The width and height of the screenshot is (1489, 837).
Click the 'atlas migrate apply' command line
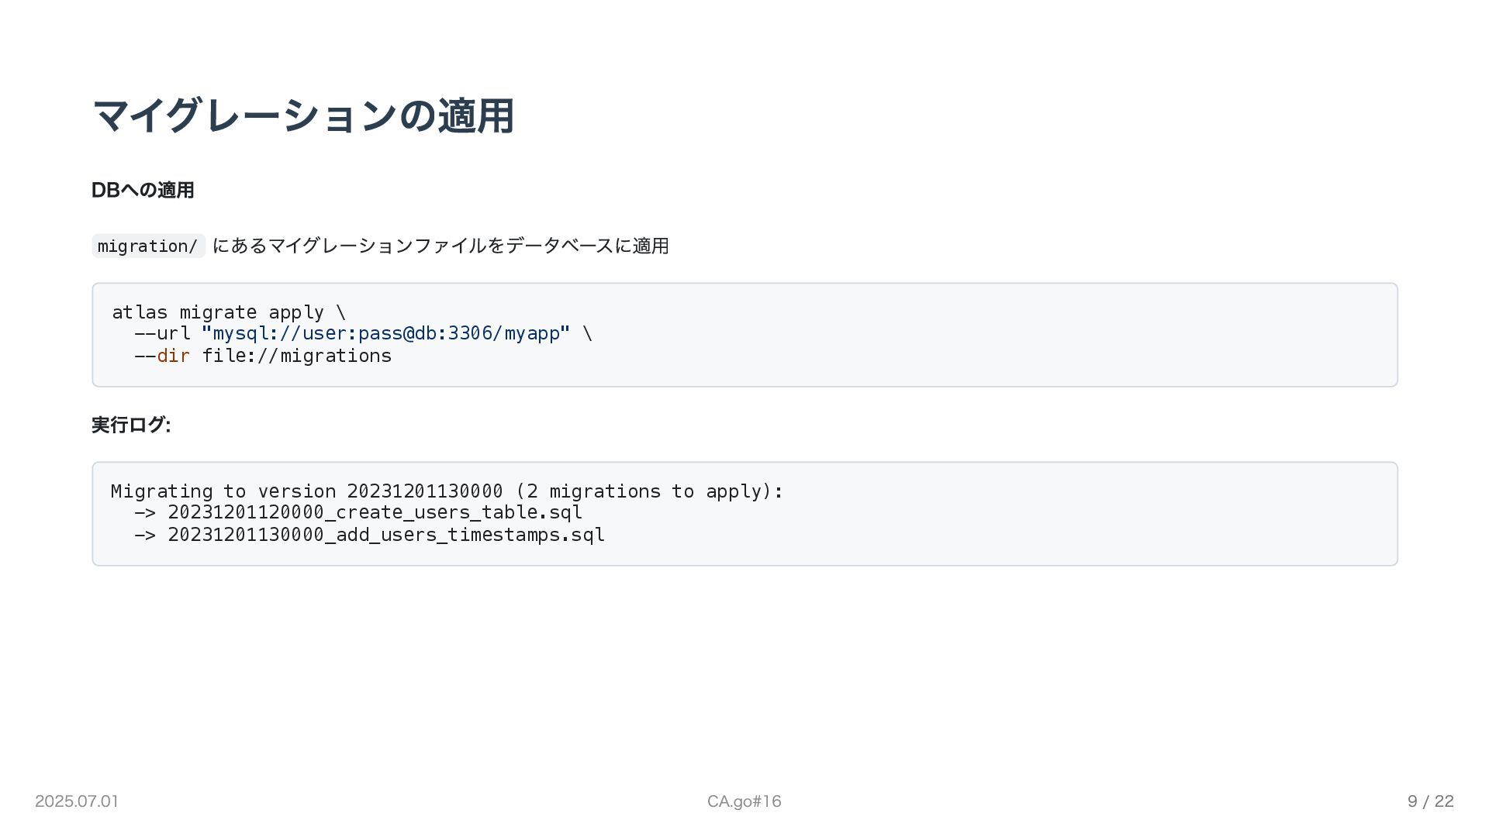(217, 312)
